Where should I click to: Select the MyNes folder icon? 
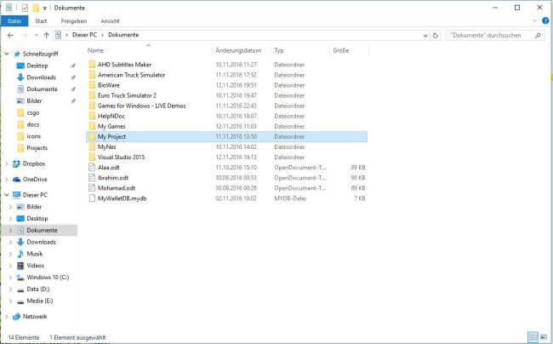92,146
